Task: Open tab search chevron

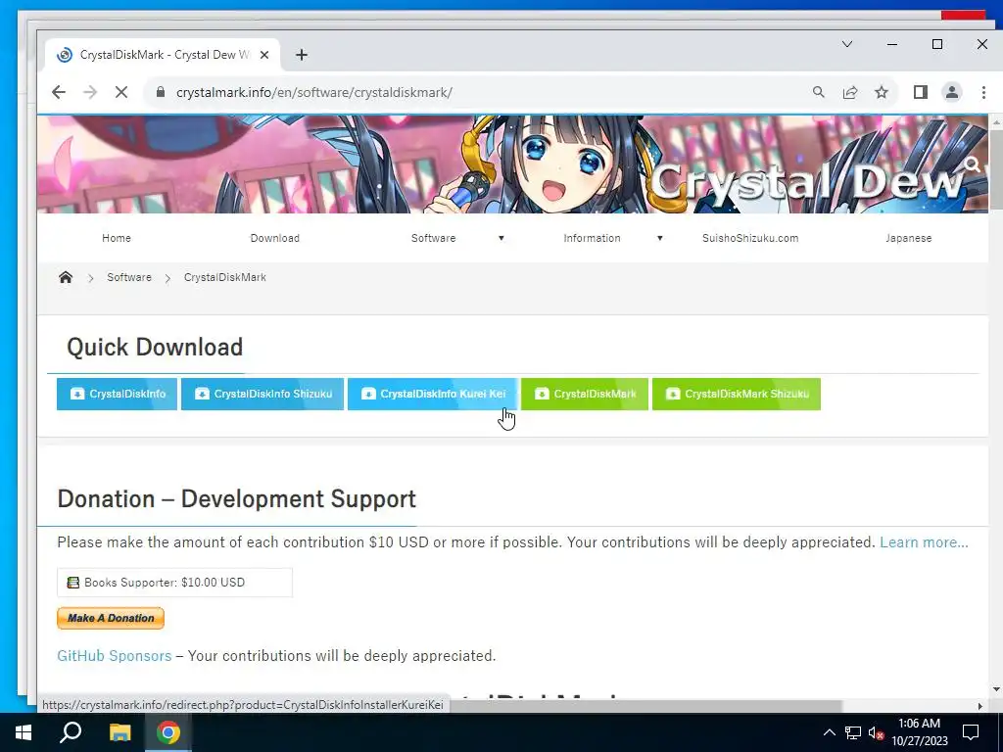Action: coord(847,44)
